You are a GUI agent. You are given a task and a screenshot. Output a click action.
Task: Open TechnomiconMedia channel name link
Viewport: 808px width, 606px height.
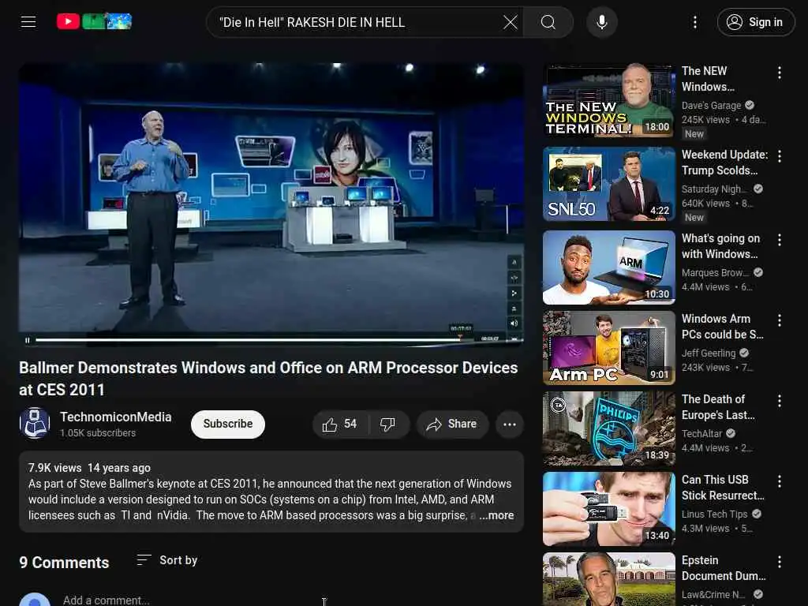pyautogui.click(x=115, y=417)
